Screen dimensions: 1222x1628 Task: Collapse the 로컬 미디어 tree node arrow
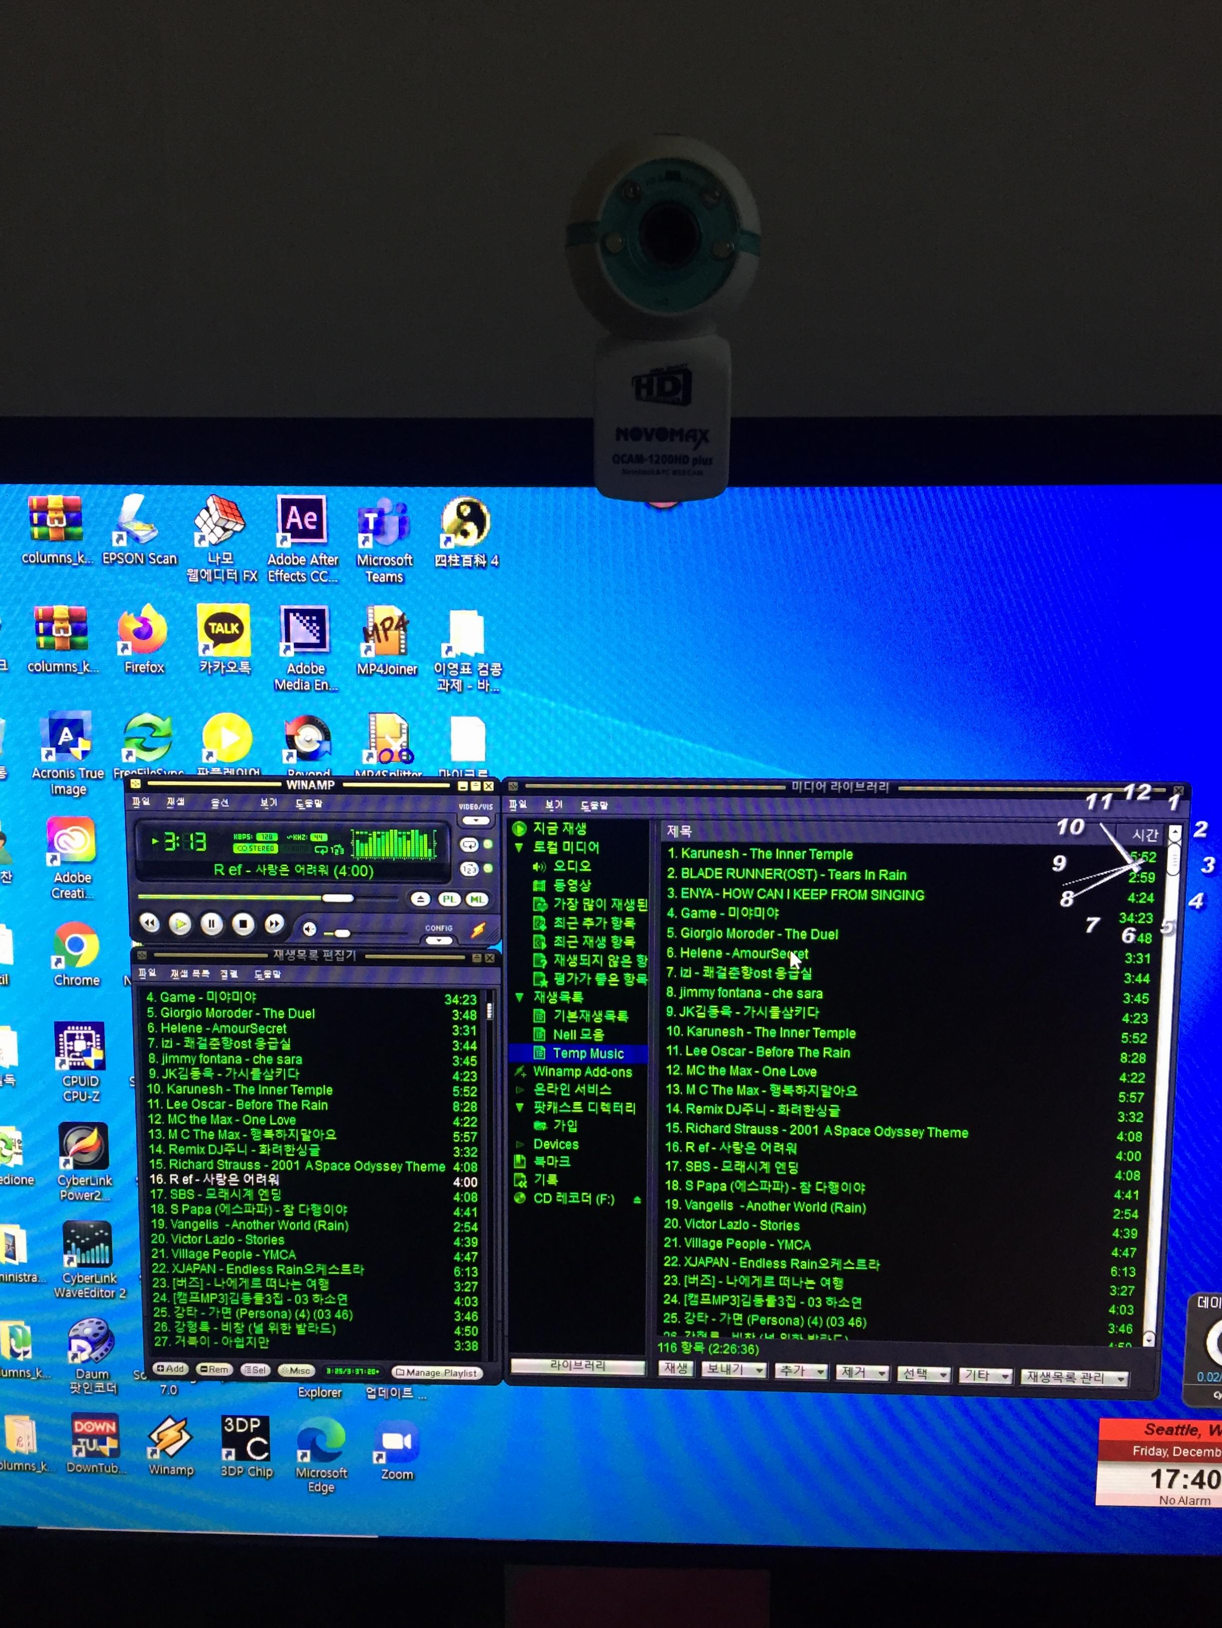point(519,847)
